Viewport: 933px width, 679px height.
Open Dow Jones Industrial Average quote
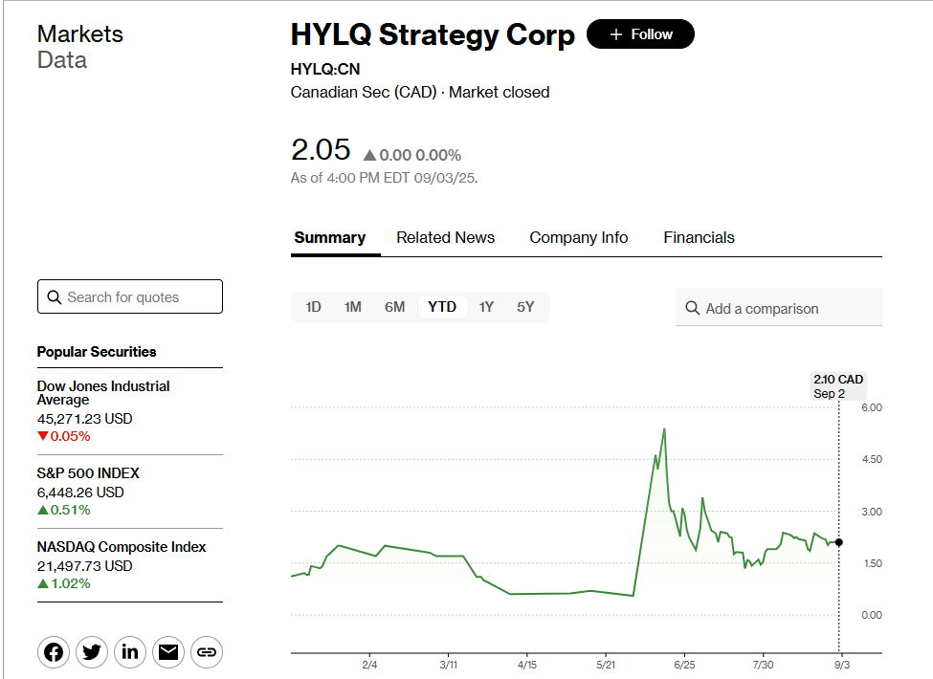coord(103,393)
